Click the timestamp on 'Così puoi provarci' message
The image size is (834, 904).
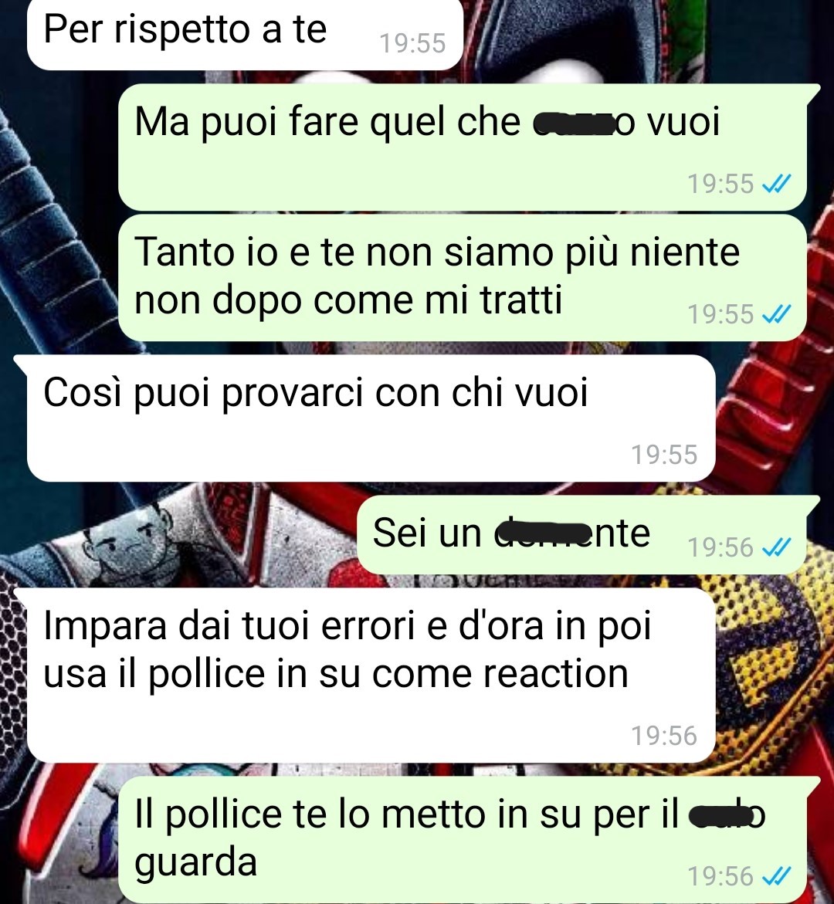[664, 454]
